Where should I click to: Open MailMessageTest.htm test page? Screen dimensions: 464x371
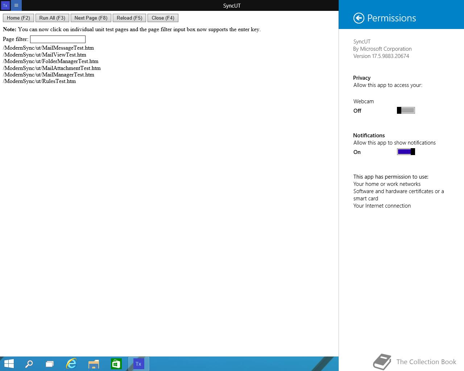point(49,48)
